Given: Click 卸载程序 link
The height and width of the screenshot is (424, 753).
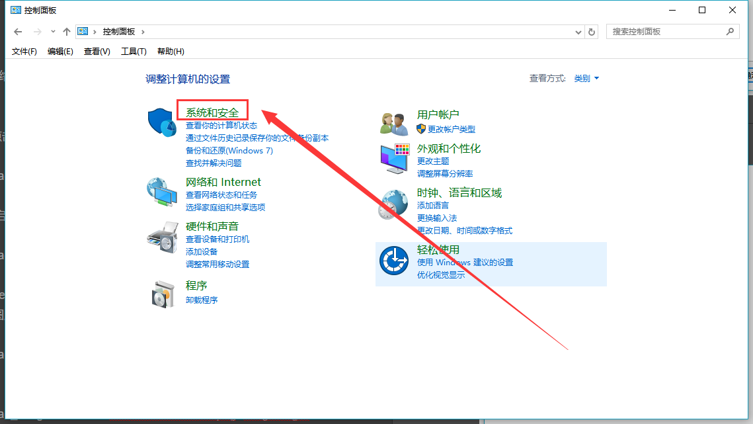Looking at the screenshot, I should (x=202, y=300).
